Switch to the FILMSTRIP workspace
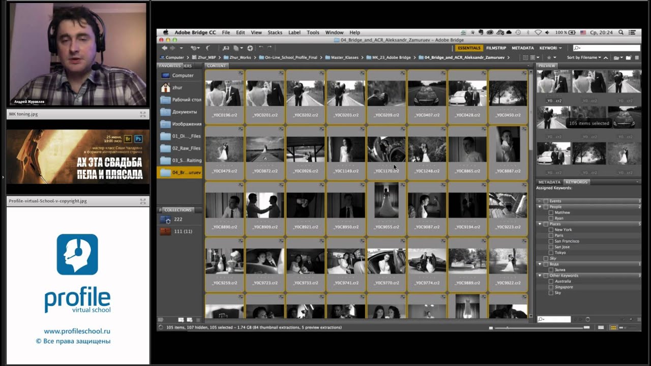Screen dimensions: 651x366 [x=496, y=48]
